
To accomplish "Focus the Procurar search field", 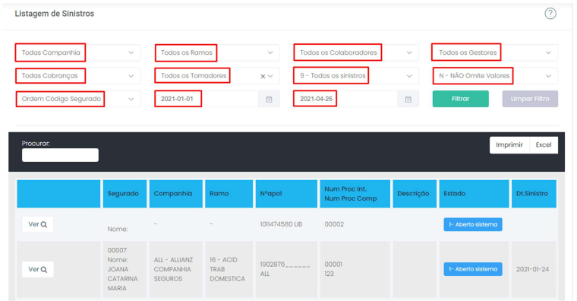I will click(60, 155).
